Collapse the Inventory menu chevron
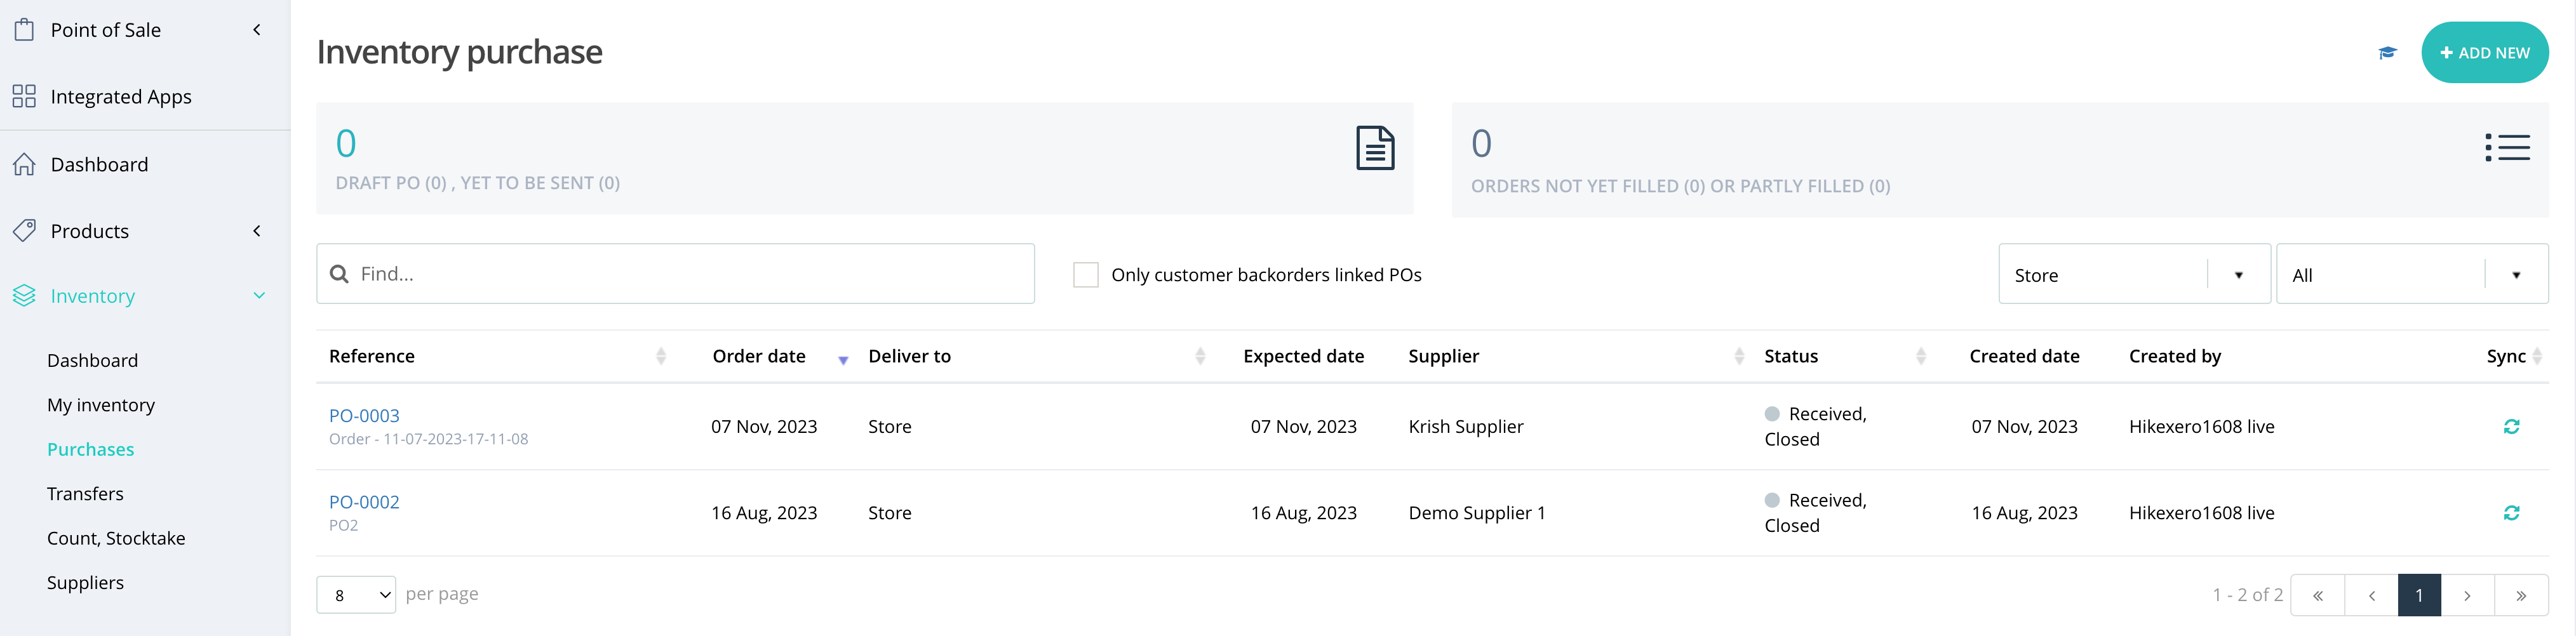This screenshot has width=2576, height=636. (x=259, y=296)
